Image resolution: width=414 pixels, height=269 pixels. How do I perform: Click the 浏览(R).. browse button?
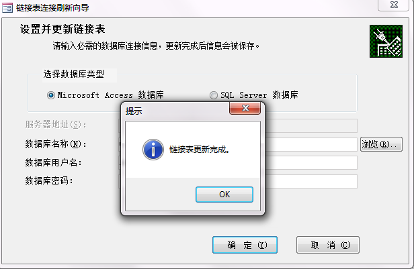click(x=381, y=144)
